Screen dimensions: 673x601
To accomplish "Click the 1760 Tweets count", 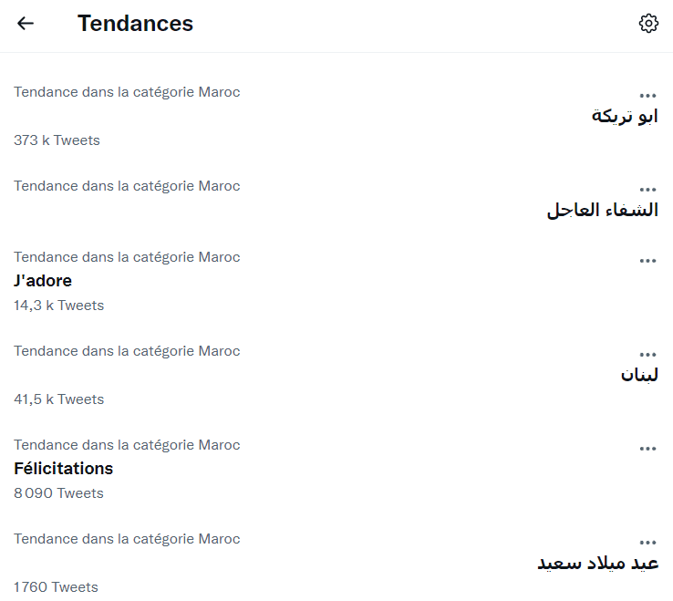I will coord(56,587).
